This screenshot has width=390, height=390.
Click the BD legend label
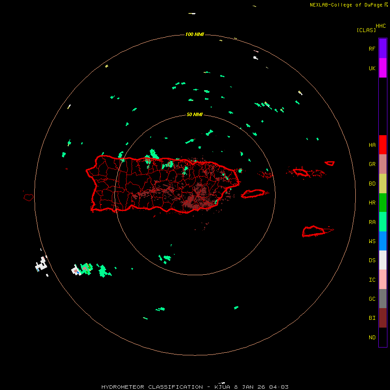[x=372, y=184]
